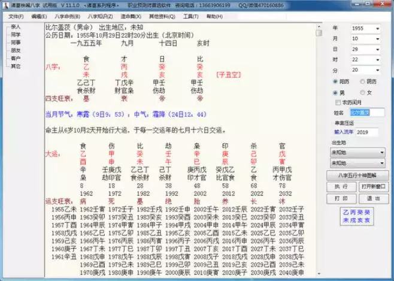
Task: Click the 执行 button
Action: (x=341, y=186)
